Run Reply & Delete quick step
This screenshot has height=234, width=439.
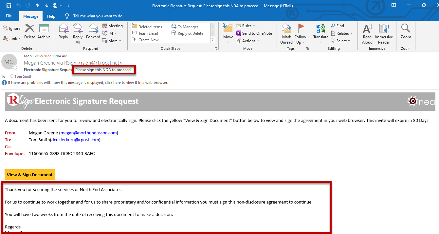(188, 33)
